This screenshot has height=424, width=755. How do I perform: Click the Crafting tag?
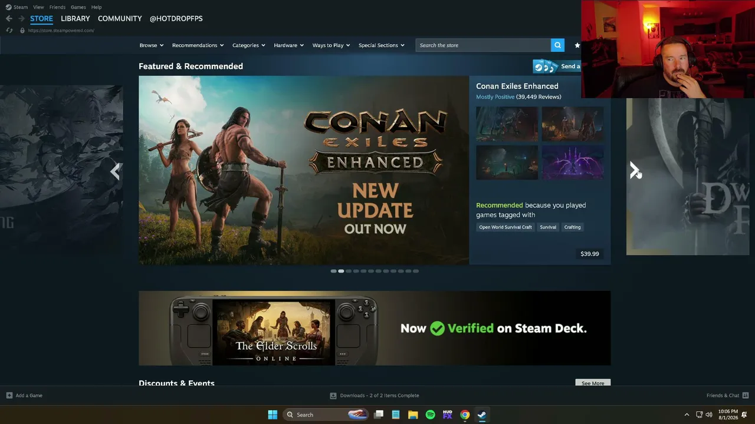tap(572, 227)
